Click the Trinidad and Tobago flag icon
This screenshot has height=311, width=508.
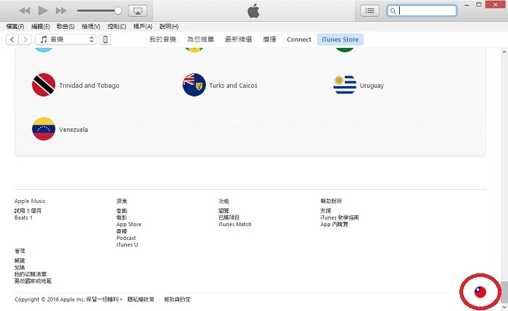(x=44, y=85)
